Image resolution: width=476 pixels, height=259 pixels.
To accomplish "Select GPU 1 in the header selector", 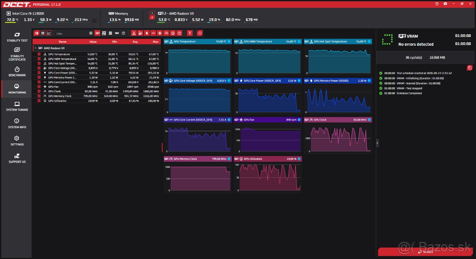I will pyautogui.click(x=152, y=13).
